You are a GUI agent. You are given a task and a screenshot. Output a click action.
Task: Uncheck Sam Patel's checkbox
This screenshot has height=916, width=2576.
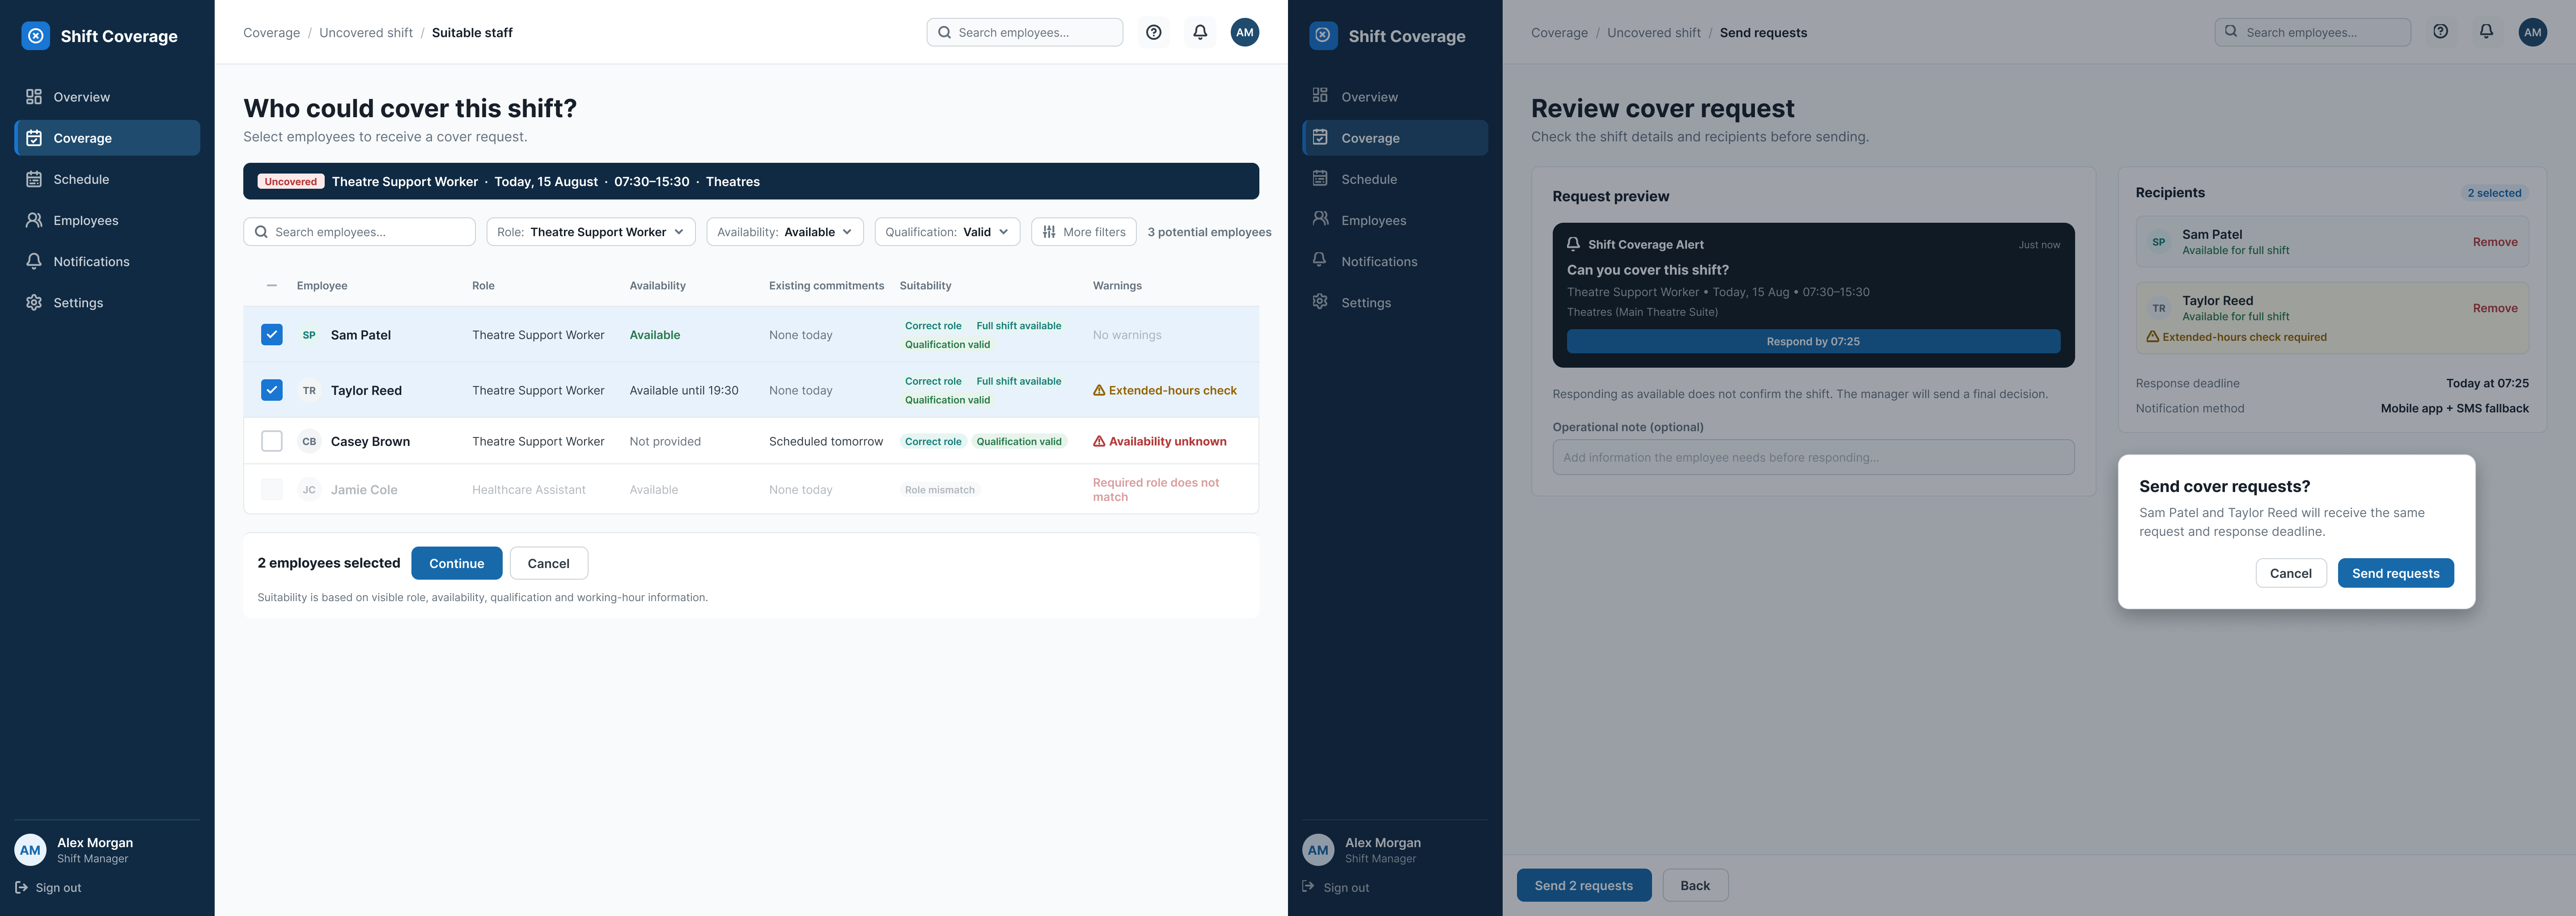pyautogui.click(x=272, y=335)
